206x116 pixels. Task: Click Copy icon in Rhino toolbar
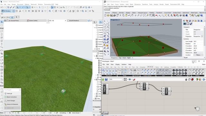[123, 15]
